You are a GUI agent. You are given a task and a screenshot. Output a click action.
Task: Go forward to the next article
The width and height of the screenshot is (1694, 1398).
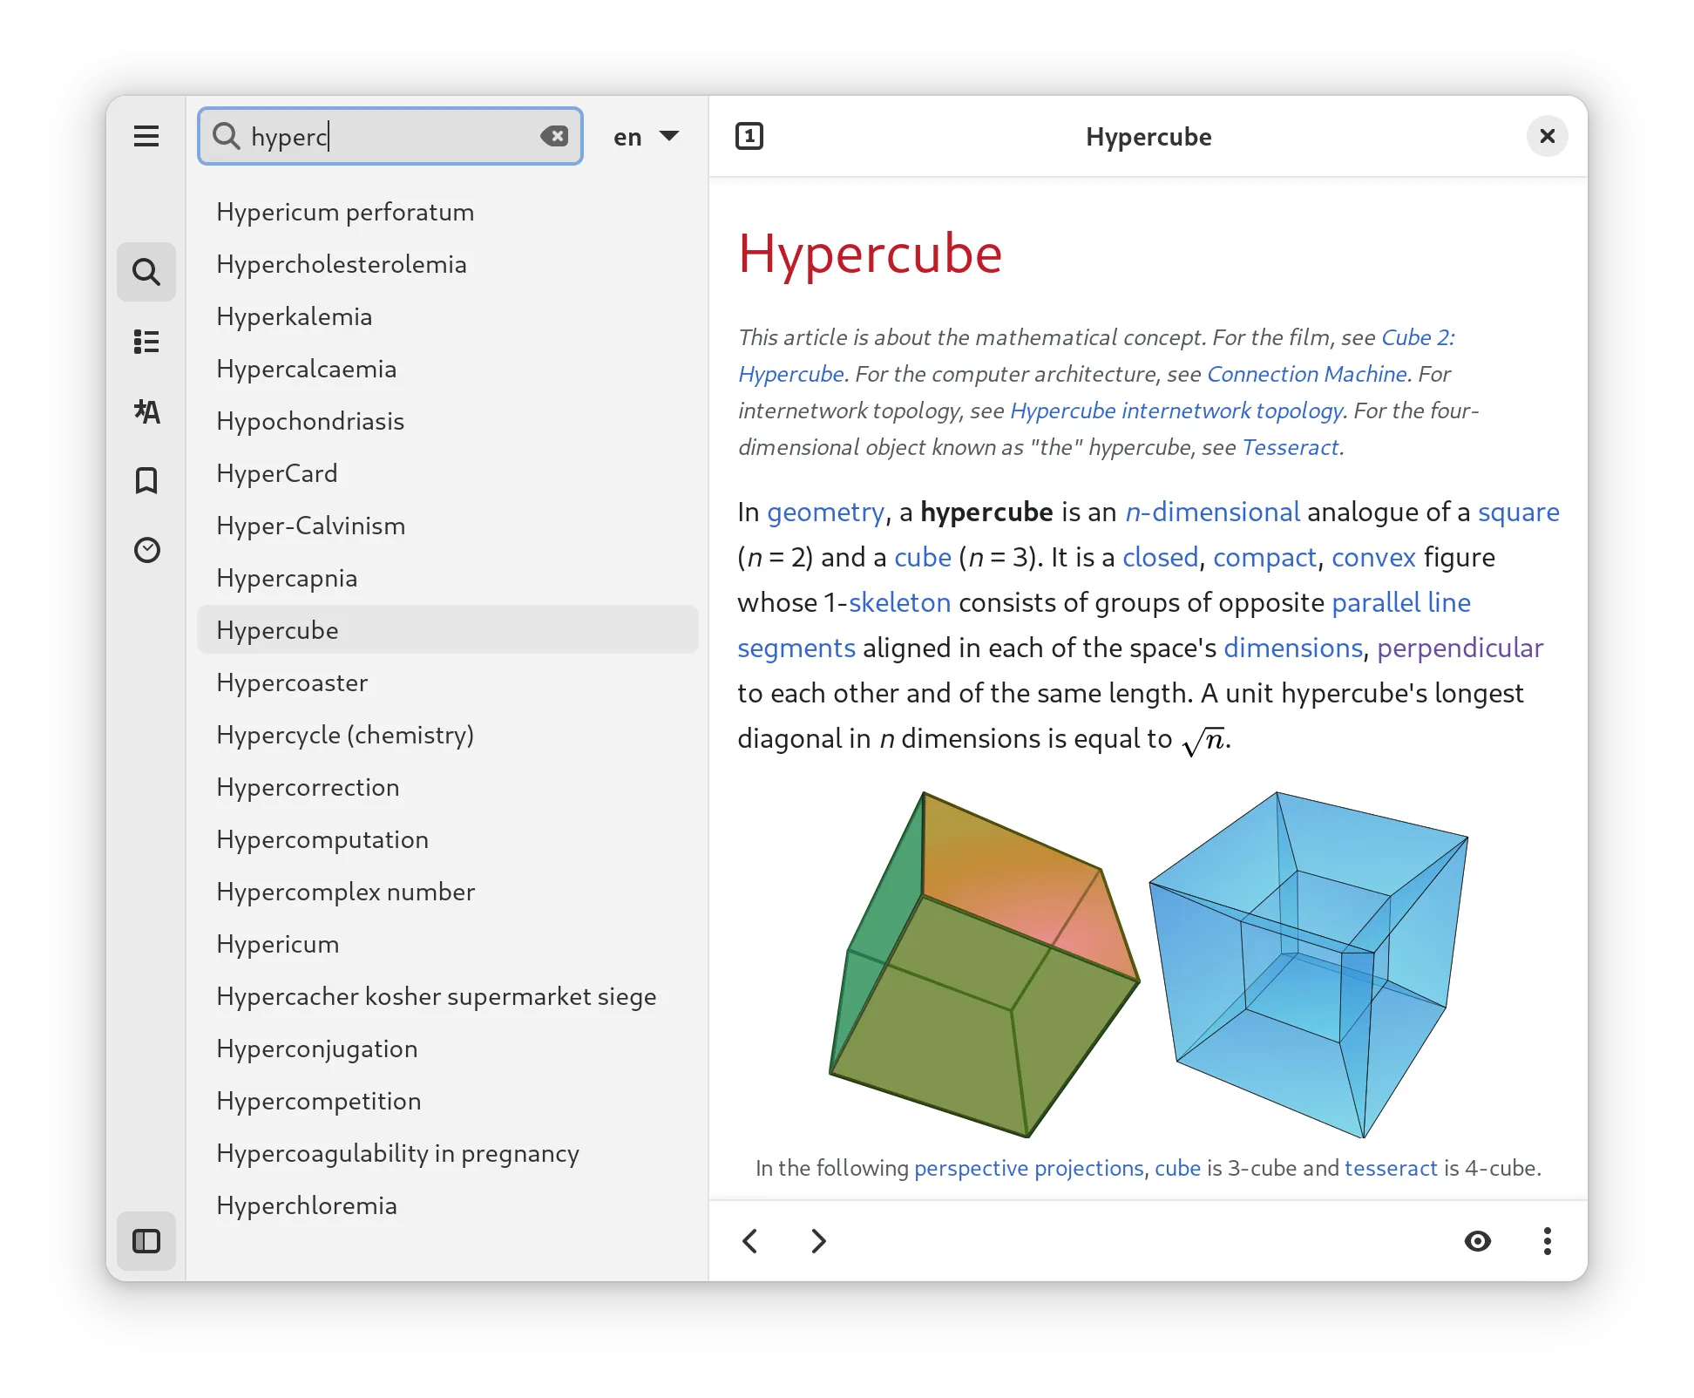tap(818, 1240)
